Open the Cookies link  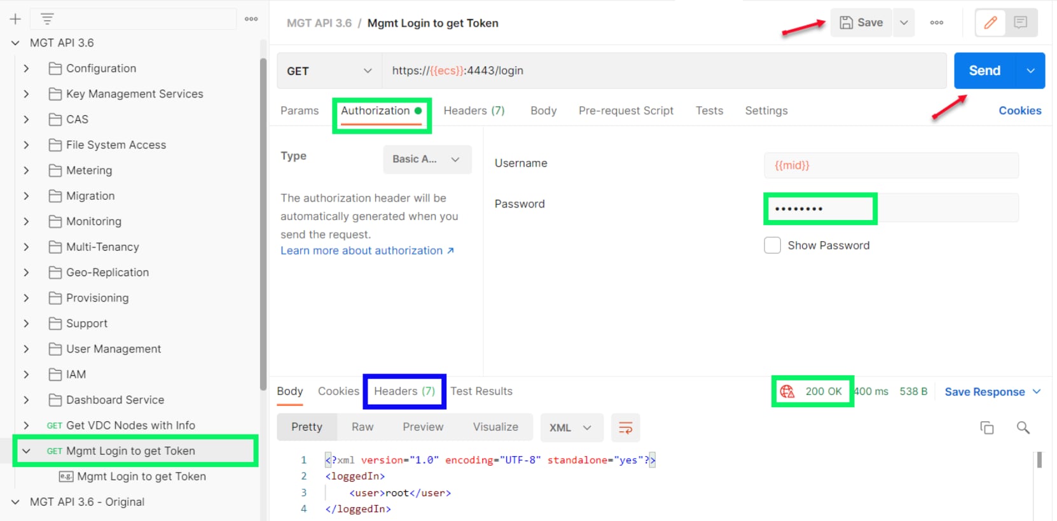coord(1020,111)
